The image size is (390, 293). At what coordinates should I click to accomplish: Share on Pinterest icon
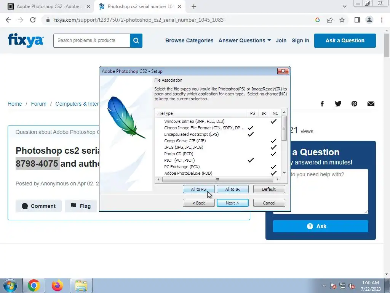point(355,104)
